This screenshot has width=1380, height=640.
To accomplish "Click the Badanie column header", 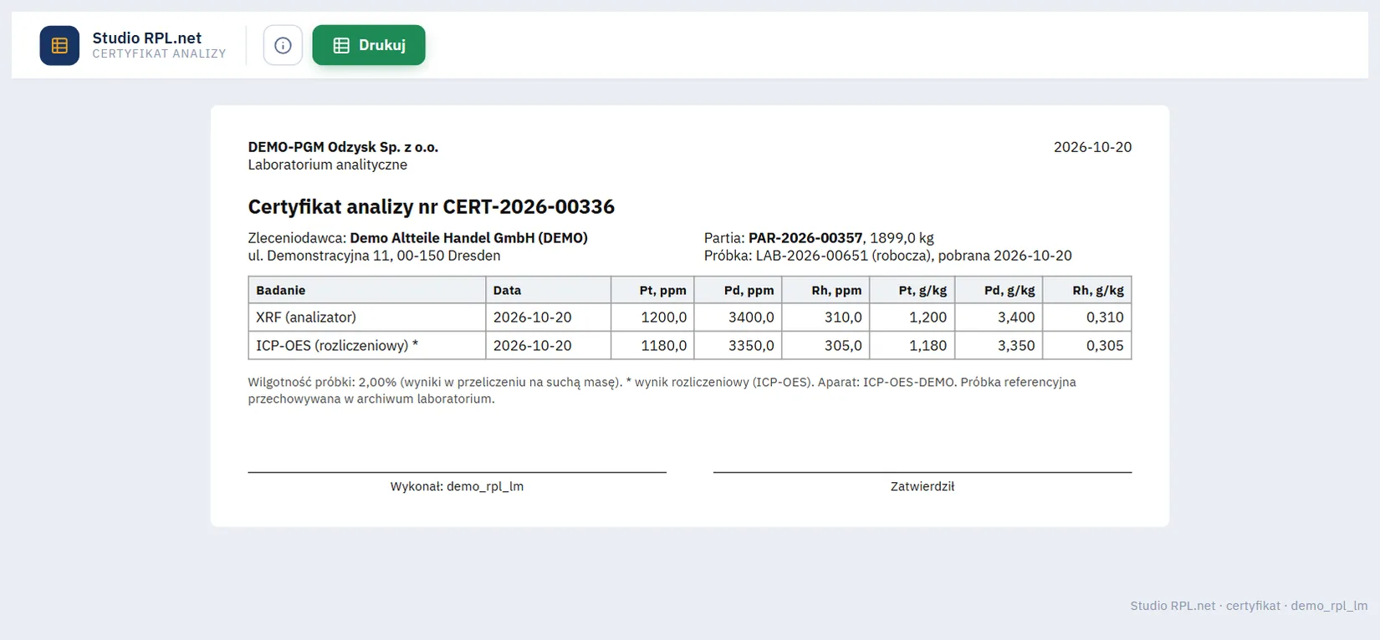I will [x=367, y=290].
